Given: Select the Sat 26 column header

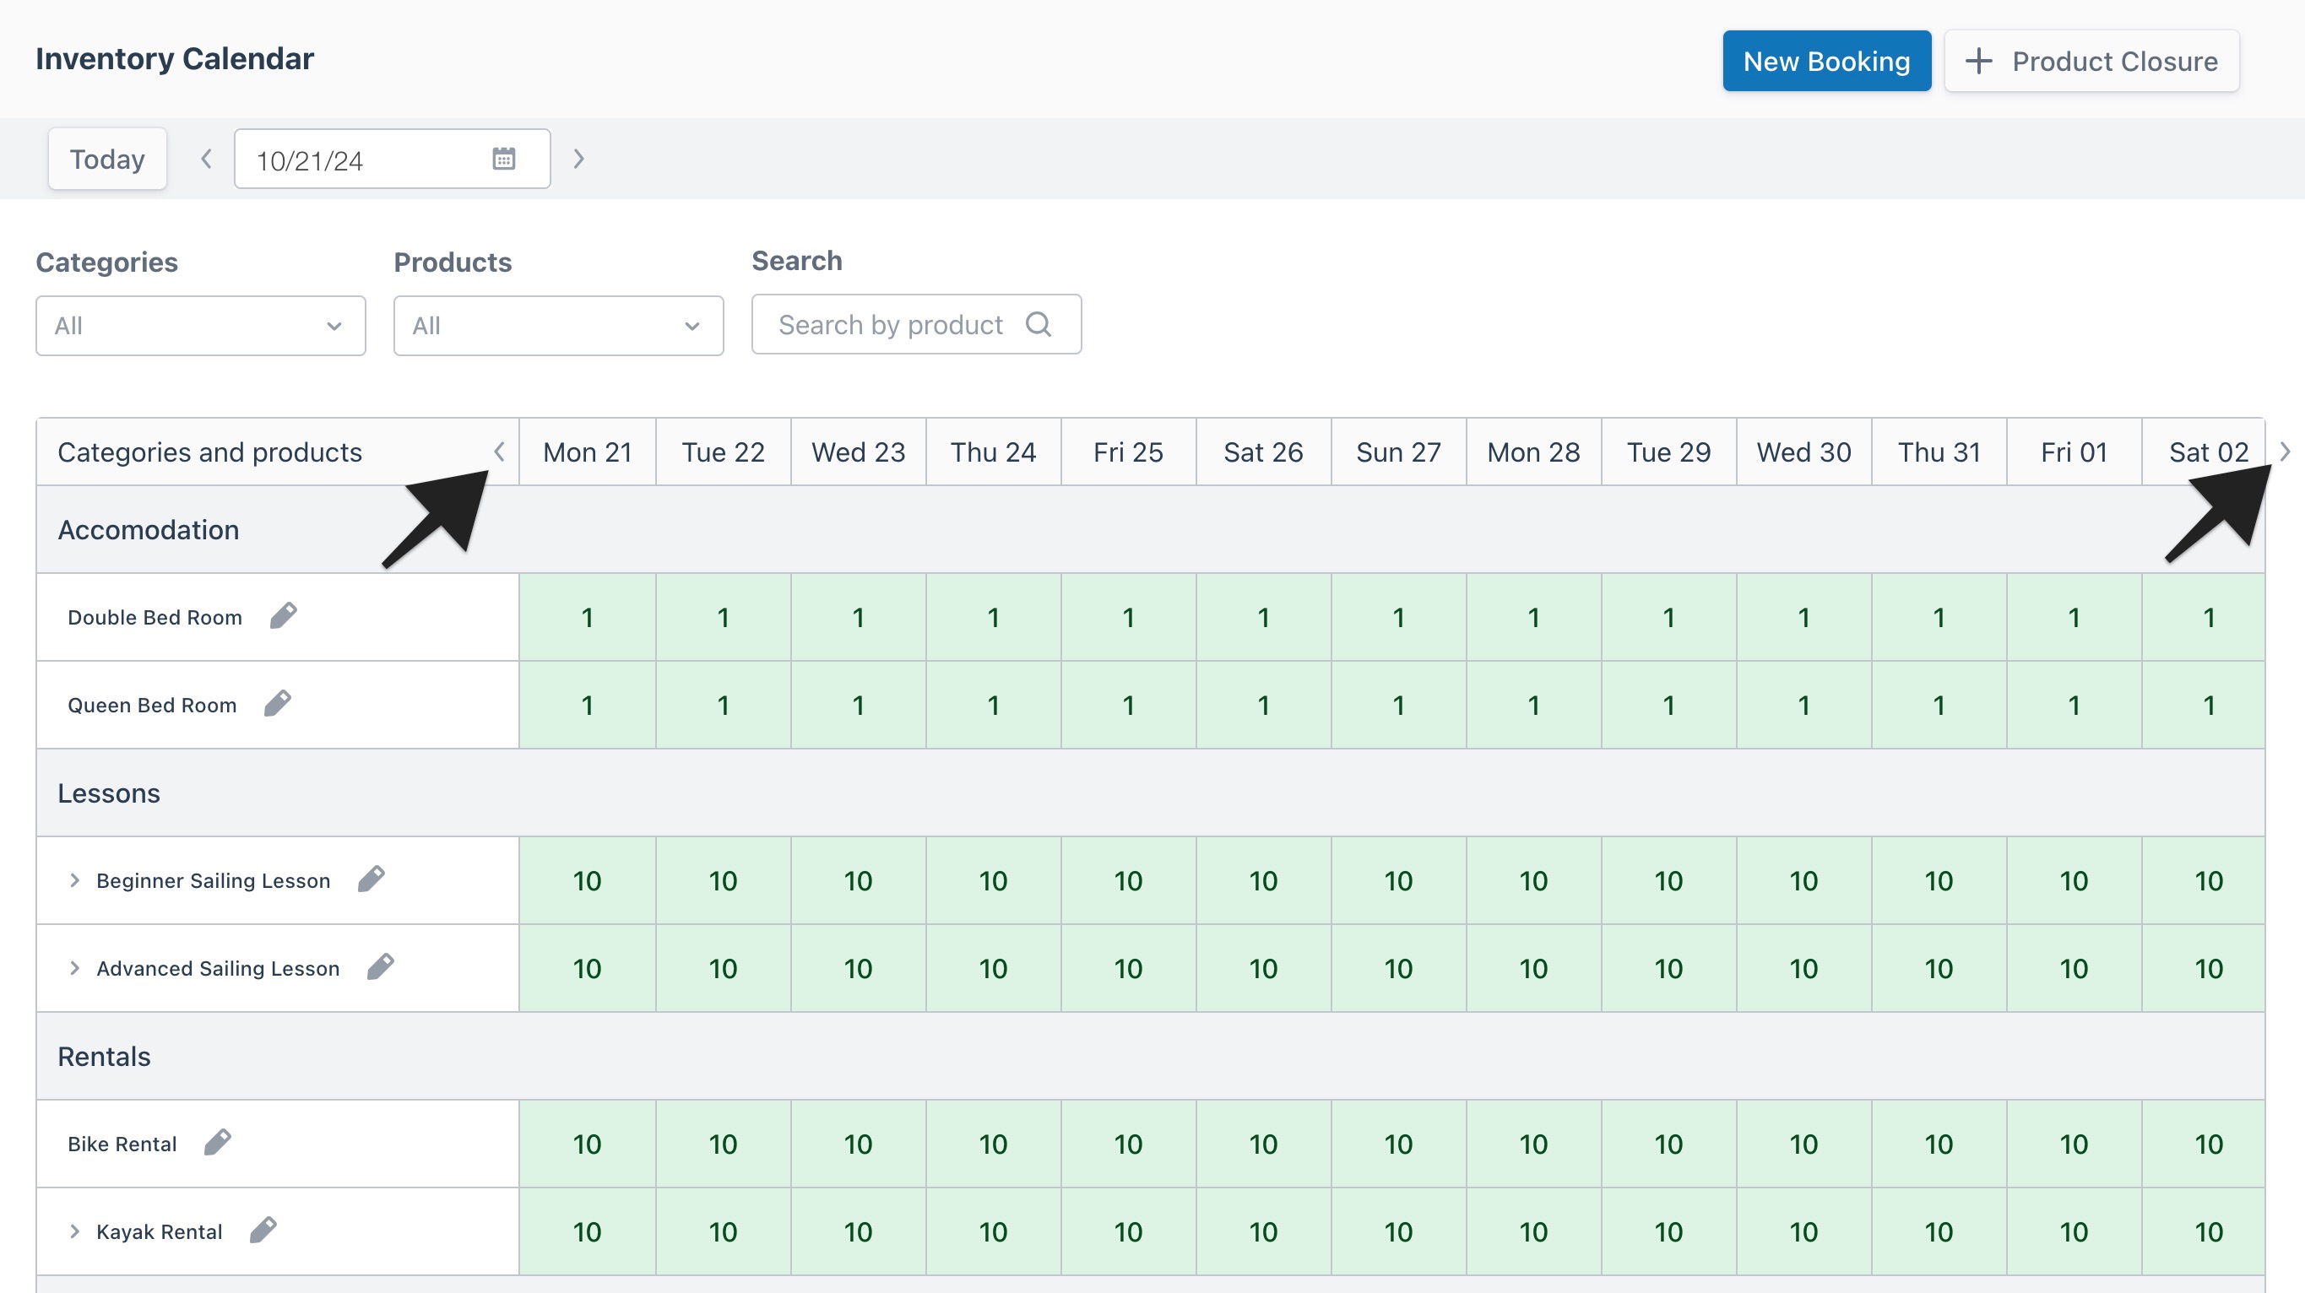Looking at the screenshot, I should click(x=1263, y=452).
